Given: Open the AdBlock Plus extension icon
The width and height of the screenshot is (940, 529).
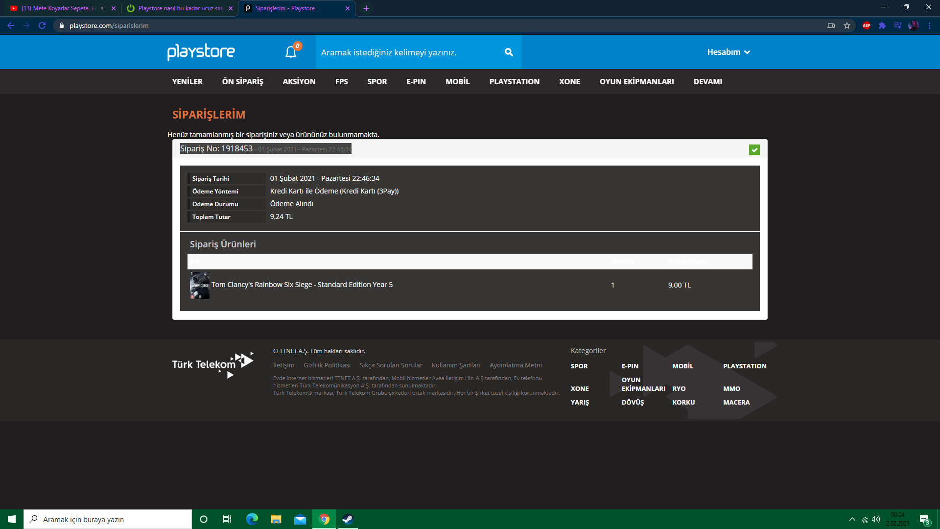Looking at the screenshot, I should click(866, 25).
